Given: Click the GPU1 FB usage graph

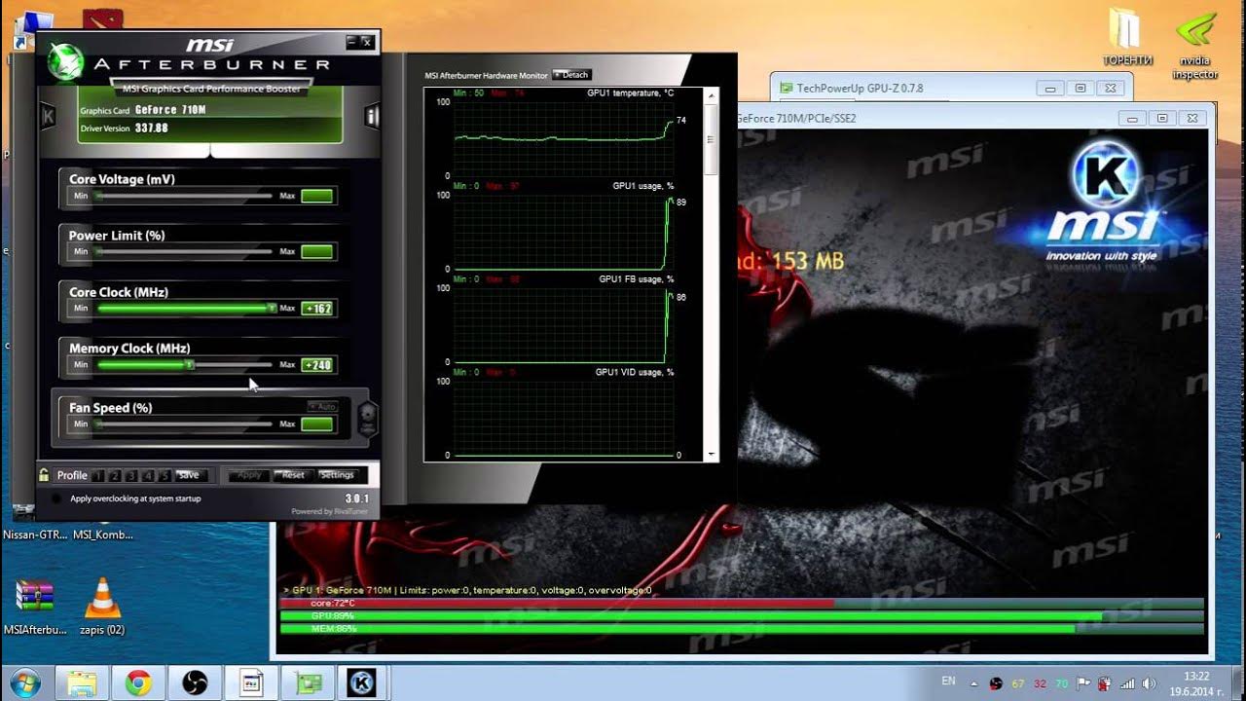Looking at the screenshot, I should pyautogui.click(x=564, y=325).
